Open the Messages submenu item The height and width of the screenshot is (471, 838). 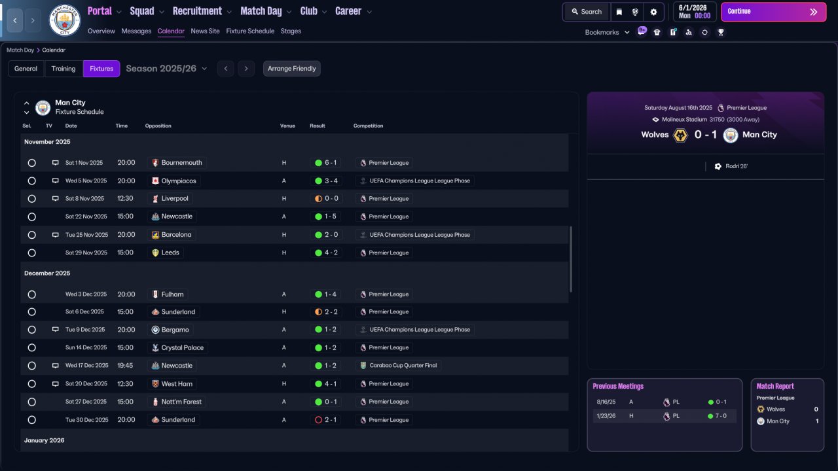(x=136, y=31)
